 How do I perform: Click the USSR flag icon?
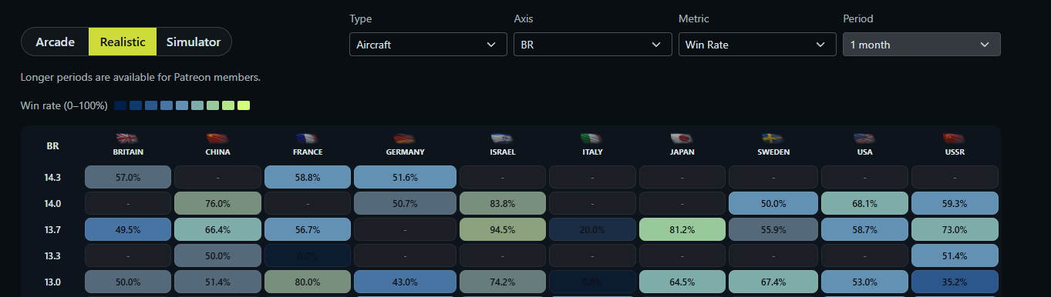coord(955,138)
